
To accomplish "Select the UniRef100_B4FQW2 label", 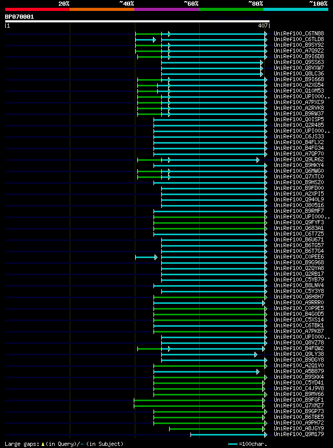I will click(299, 348).
